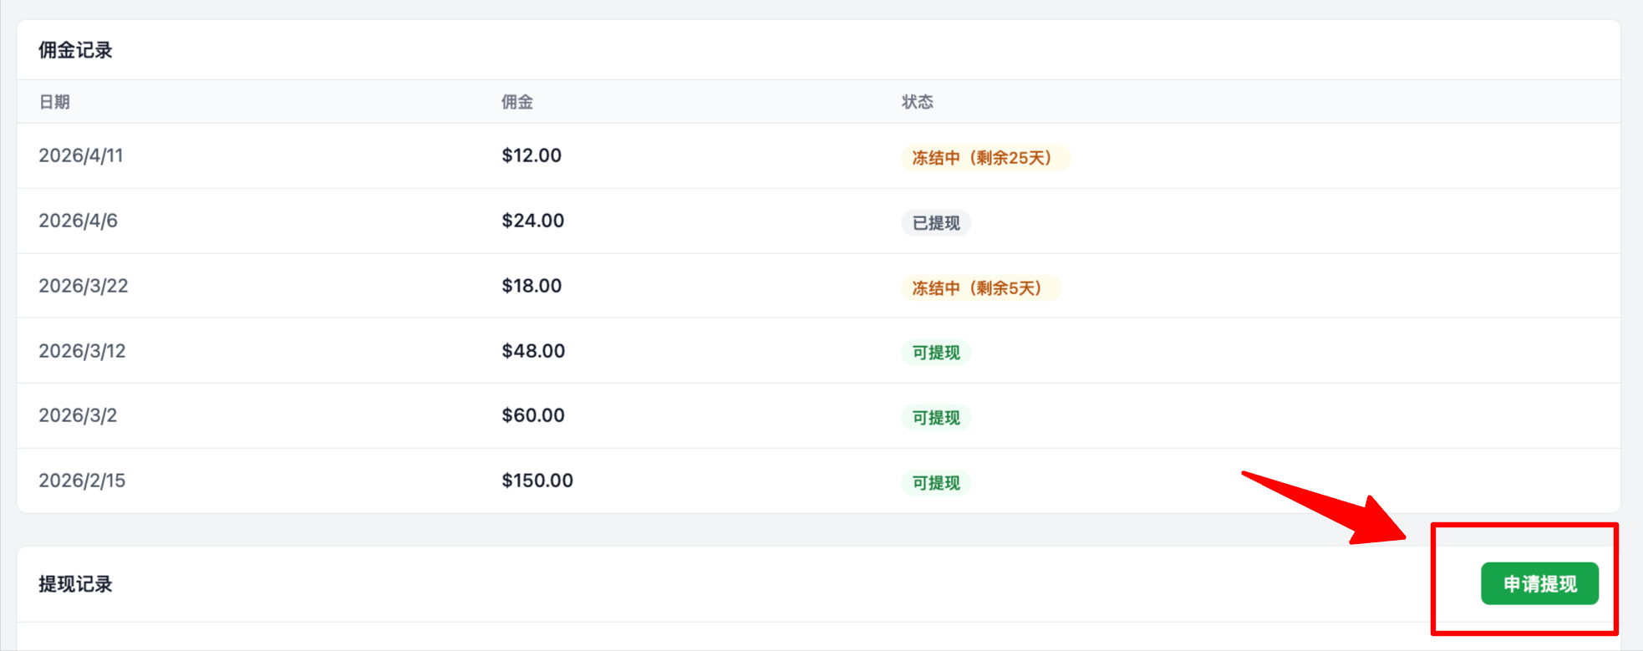Click the 冻结中（剩余25天）status badge
Screen dimensions: 1643x651
click(985, 157)
